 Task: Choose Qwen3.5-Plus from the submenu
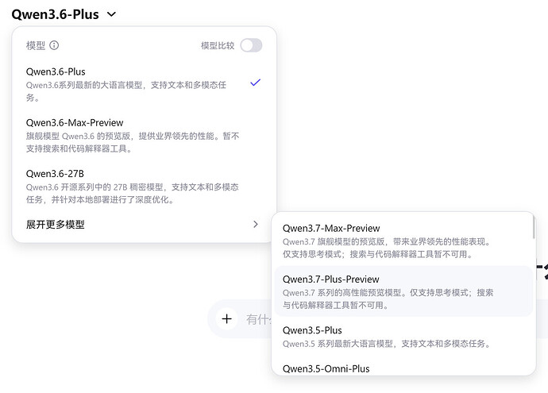point(403,337)
